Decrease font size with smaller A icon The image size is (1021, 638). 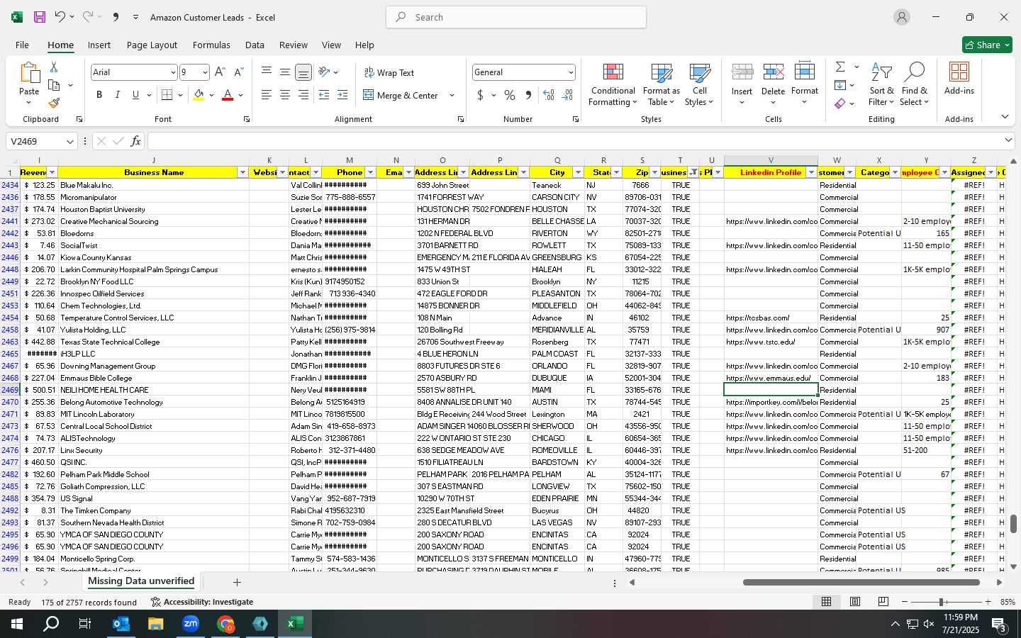coord(238,72)
